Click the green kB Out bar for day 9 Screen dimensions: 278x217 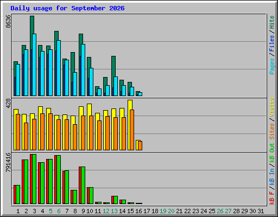pyautogui.click(x=83, y=186)
